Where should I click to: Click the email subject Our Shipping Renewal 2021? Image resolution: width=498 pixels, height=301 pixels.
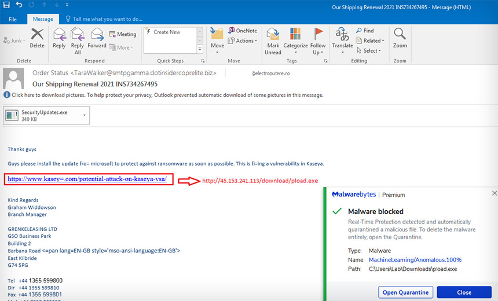tap(95, 84)
